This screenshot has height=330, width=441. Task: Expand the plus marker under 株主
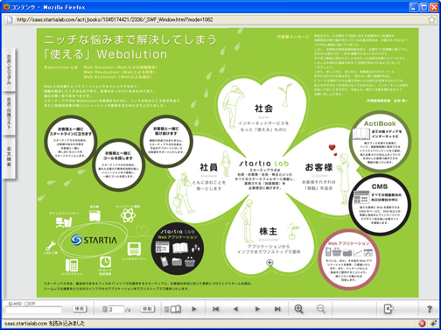(269, 263)
